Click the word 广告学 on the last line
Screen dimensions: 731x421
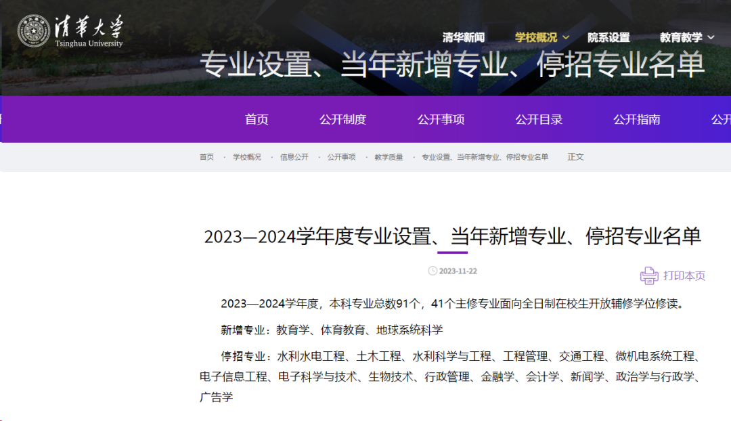[x=216, y=397]
